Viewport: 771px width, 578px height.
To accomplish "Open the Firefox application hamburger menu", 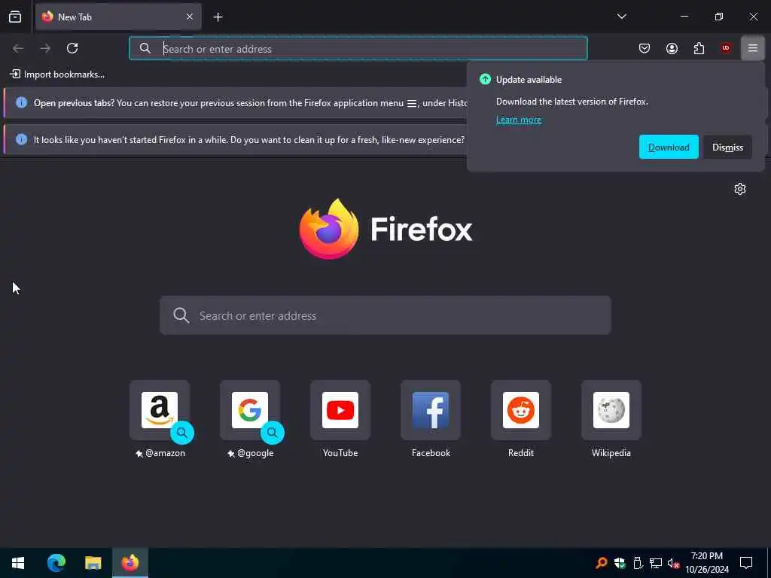I will point(753,48).
